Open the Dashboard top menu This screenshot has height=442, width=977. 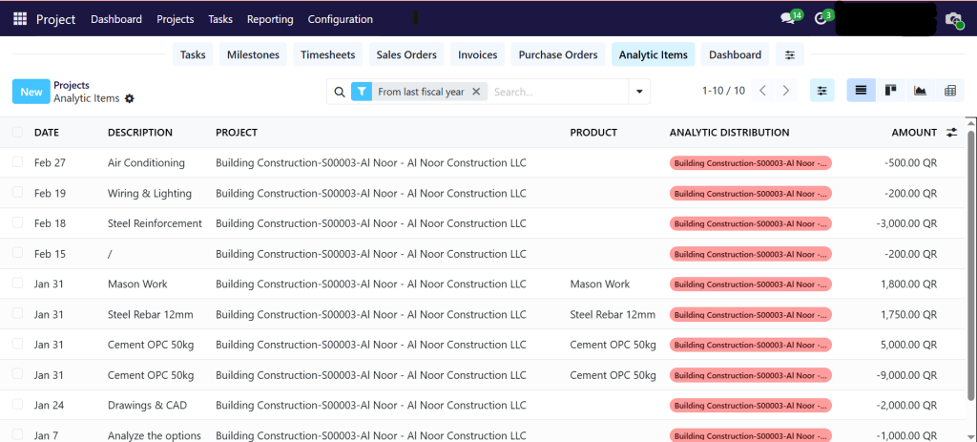point(116,19)
